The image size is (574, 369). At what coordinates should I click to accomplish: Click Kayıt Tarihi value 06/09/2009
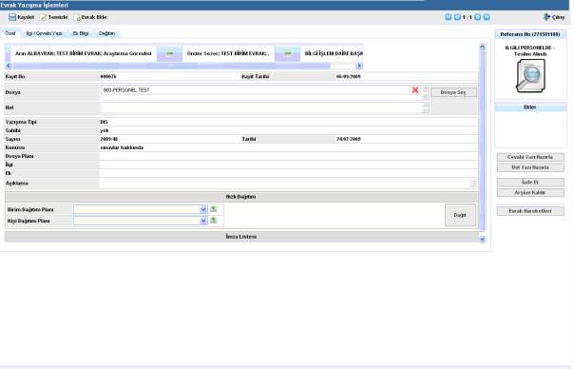349,77
